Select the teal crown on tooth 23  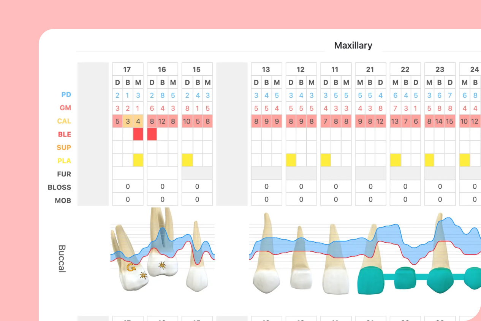tap(440, 281)
